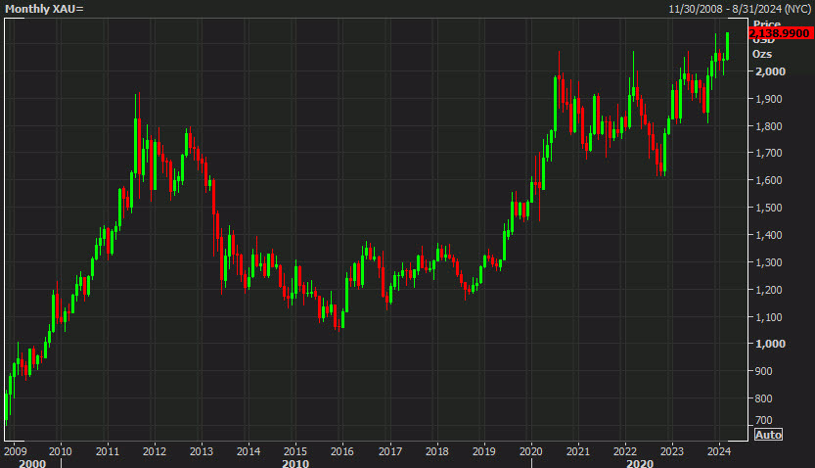Click the bold 2000 decade label

click(x=32, y=463)
